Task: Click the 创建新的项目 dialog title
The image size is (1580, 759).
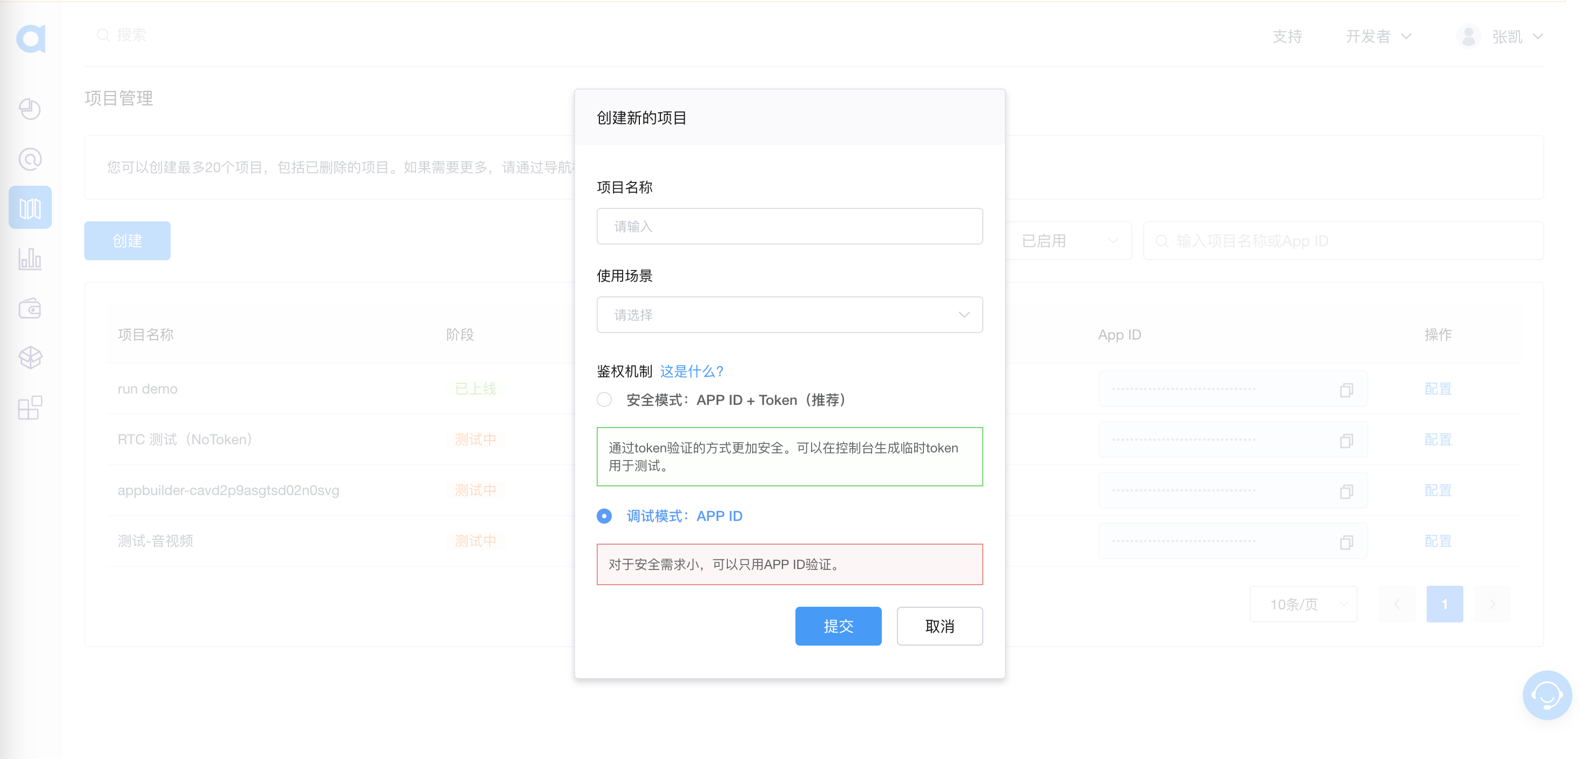Action: [642, 118]
